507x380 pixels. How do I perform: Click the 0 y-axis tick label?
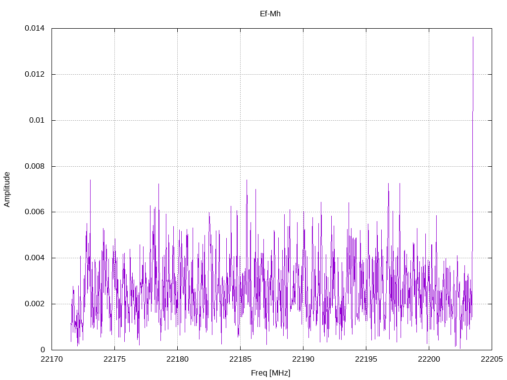(x=43, y=350)
